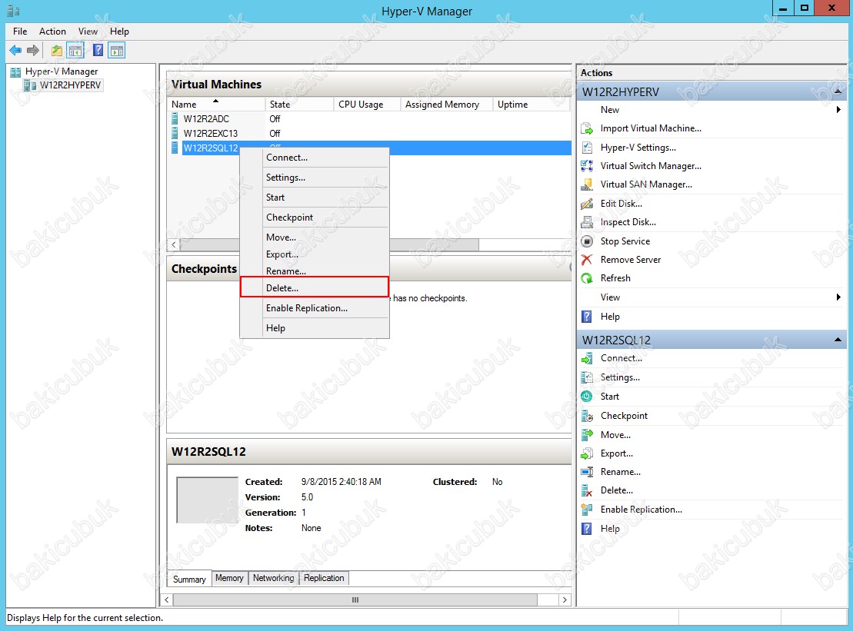Click the Connect icon in W12R2SQL12 actions
This screenshot has width=853, height=631.
click(586, 358)
